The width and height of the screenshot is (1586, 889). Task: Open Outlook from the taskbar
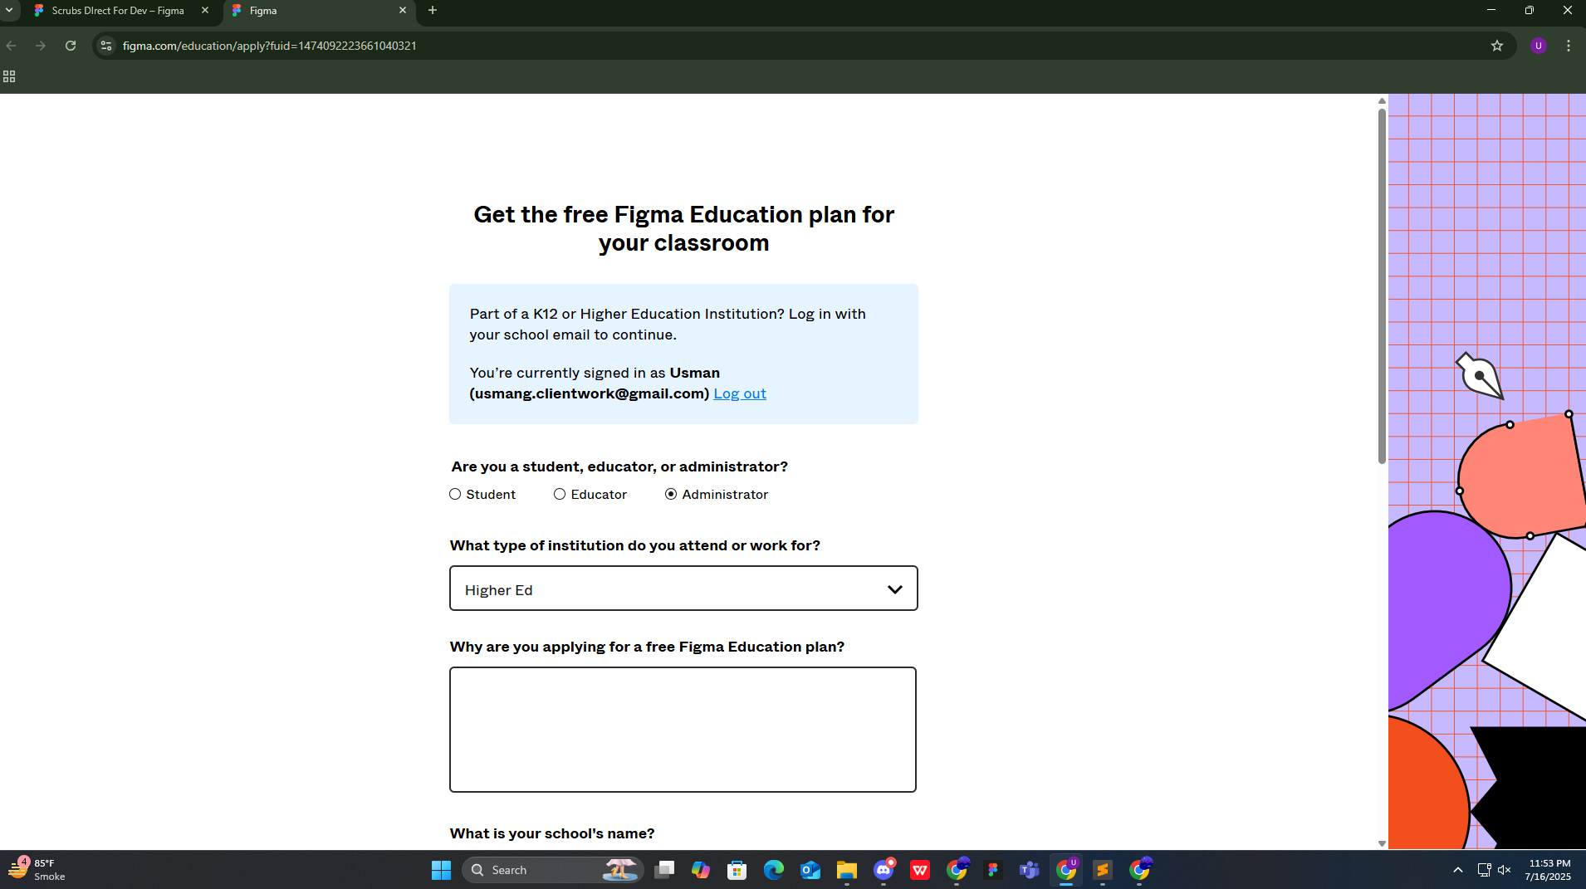pyautogui.click(x=810, y=870)
